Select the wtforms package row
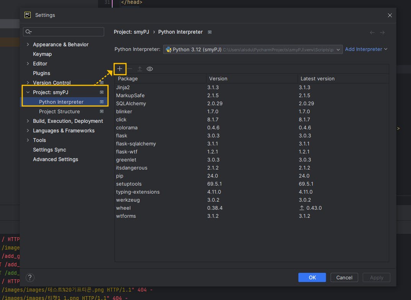Screen dimensions: 411x300 (x=252, y=216)
